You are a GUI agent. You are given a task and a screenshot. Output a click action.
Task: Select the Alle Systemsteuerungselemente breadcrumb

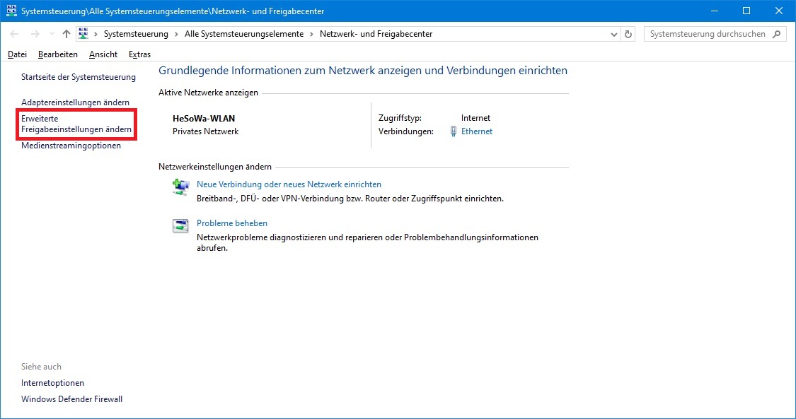(x=243, y=34)
